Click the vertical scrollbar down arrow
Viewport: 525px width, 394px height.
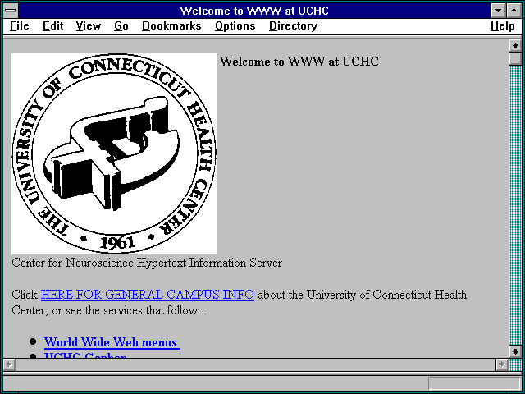coord(515,351)
